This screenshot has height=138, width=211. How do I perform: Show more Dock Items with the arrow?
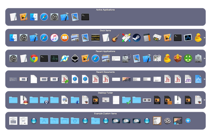pyautogui.click(x=205, y=38)
